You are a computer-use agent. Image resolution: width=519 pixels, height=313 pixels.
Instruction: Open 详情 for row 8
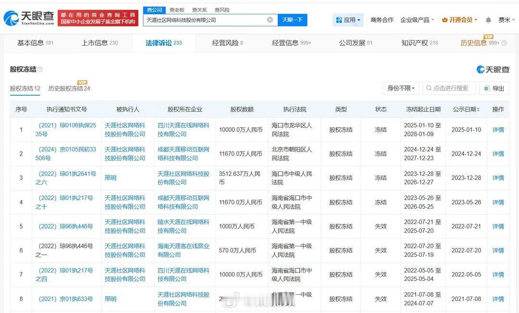click(498, 299)
